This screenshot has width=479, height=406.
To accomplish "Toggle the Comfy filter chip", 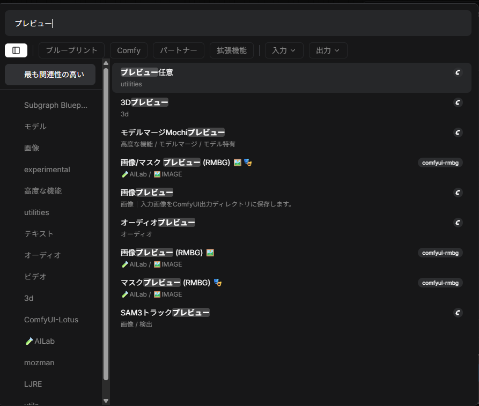I will point(129,50).
